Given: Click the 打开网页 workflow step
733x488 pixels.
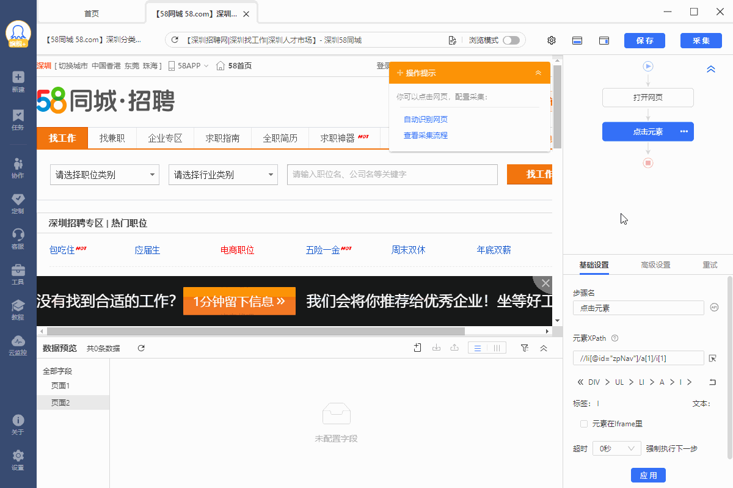Looking at the screenshot, I should click(648, 98).
